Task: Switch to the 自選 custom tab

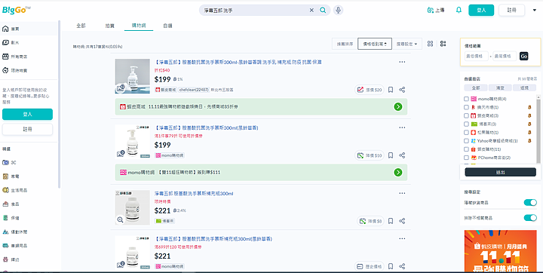Action: [x=167, y=26]
